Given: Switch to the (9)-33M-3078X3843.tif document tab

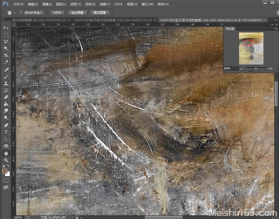Looking at the screenshot, I should [39, 20].
